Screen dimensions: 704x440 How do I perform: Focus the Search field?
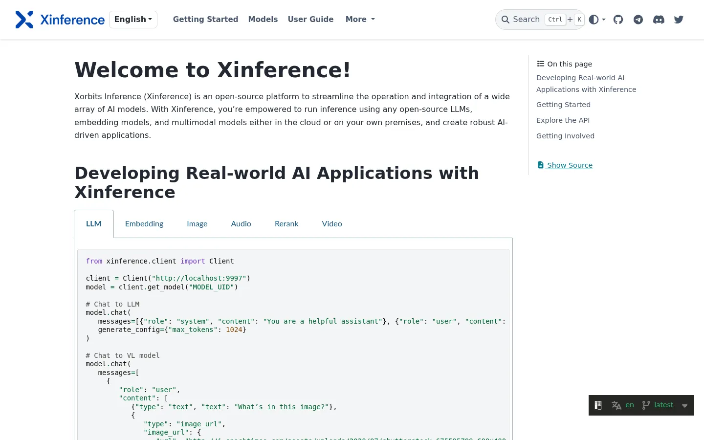[x=540, y=20]
